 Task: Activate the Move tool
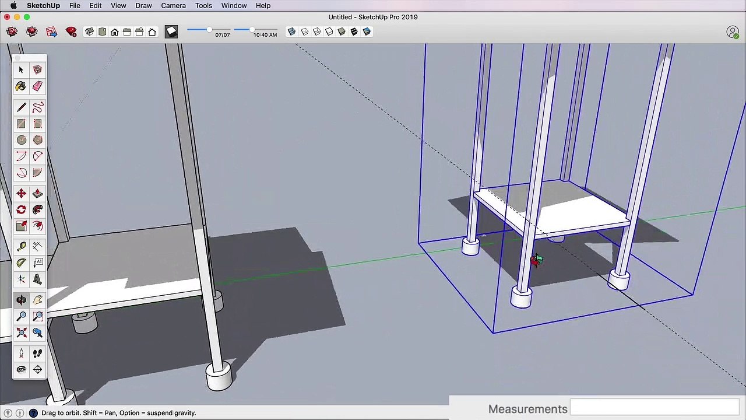click(21, 194)
